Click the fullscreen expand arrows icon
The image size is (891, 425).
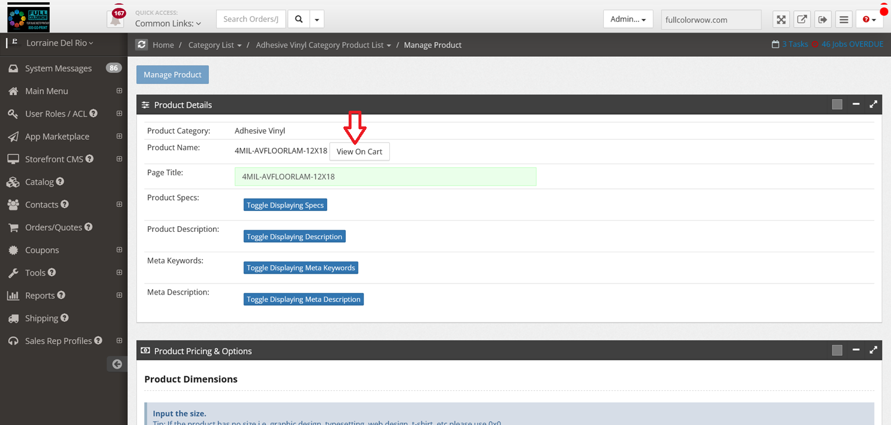tap(781, 20)
